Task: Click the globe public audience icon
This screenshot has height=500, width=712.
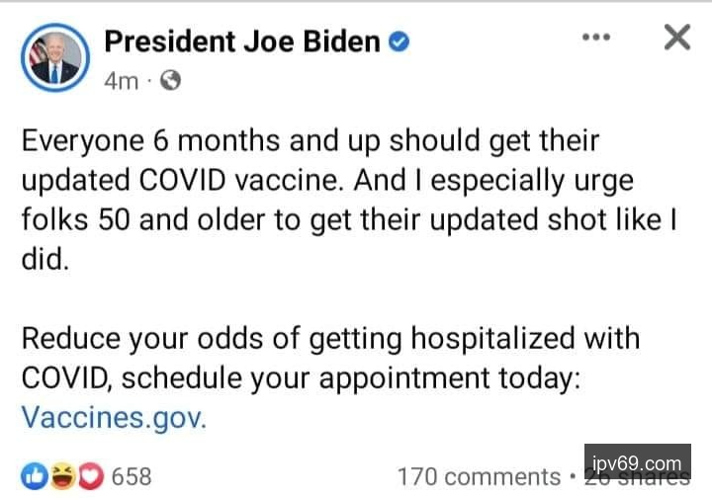Action: tap(170, 82)
